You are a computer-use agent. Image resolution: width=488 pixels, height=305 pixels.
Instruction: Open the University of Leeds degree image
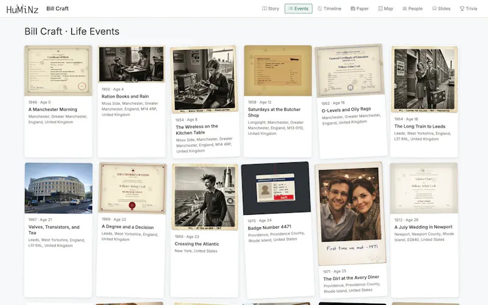click(x=132, y=188)
